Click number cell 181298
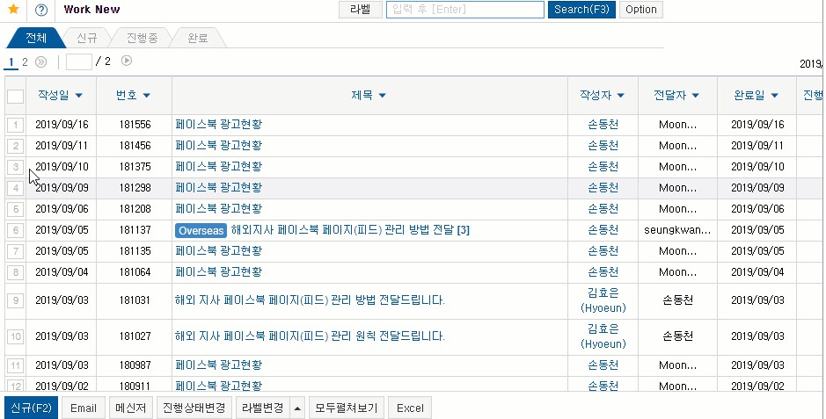This screenshot has width=826, height=419. click(x=135, y=188)
